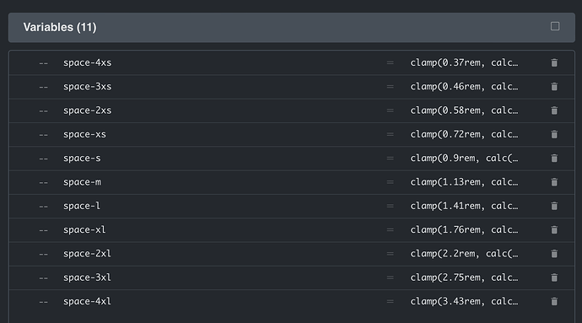Click the equals sign beside space-xl
The height and width of the screenshot is (323, 582).
(x=390, y=230)
